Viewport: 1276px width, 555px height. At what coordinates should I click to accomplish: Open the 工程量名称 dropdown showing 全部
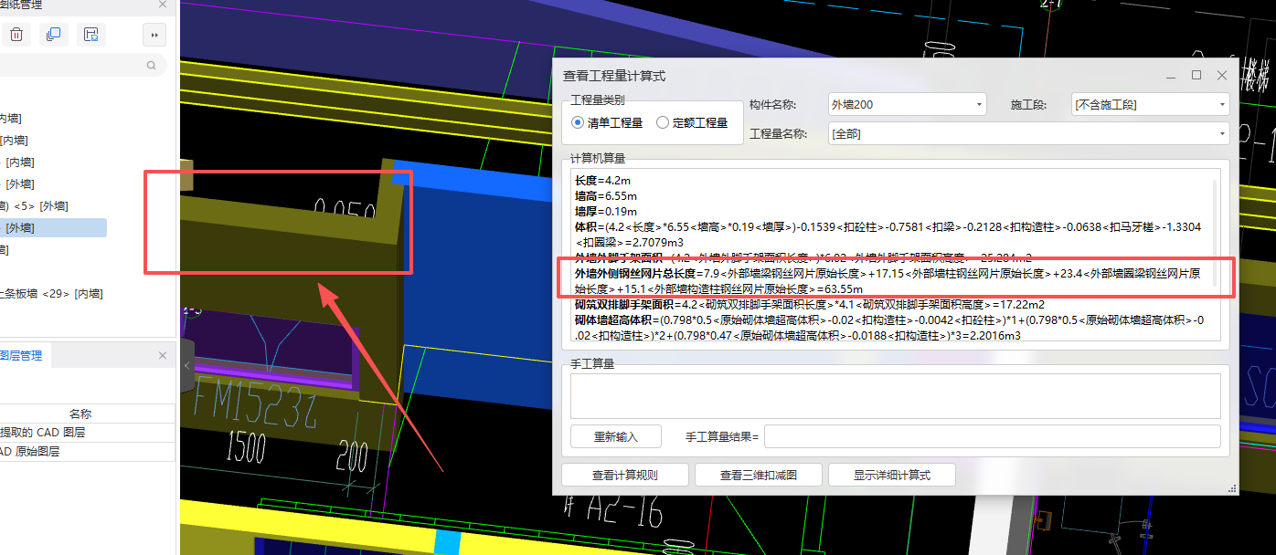1222,131
